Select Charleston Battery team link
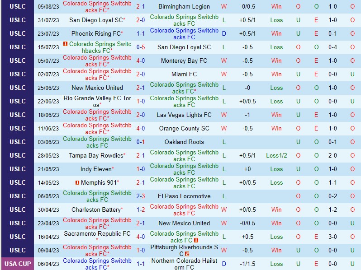The height and width of the screenshot is (270, 361). (x=96, y=210)
